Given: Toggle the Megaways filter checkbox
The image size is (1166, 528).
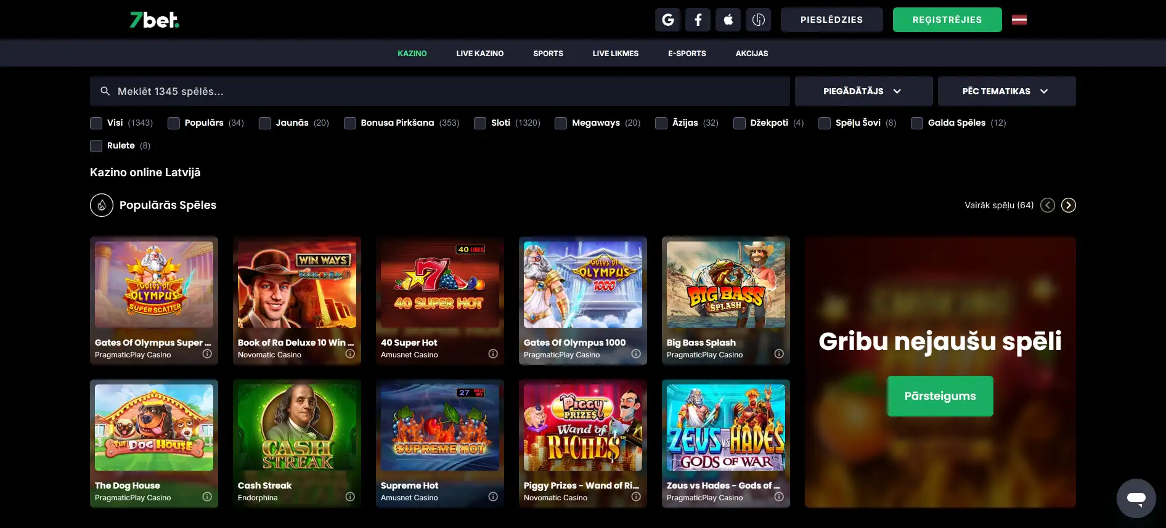Looking at the screenshot, I should pyautogui.click(x=561, y=123).
